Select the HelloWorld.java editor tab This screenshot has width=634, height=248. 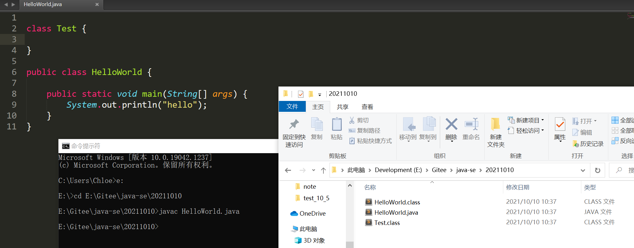pyautogui.click(x=61, y=4)
